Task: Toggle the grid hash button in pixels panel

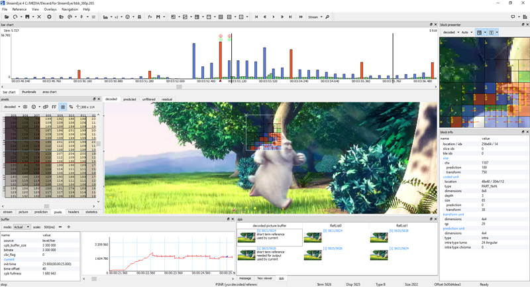Action: 62,107
